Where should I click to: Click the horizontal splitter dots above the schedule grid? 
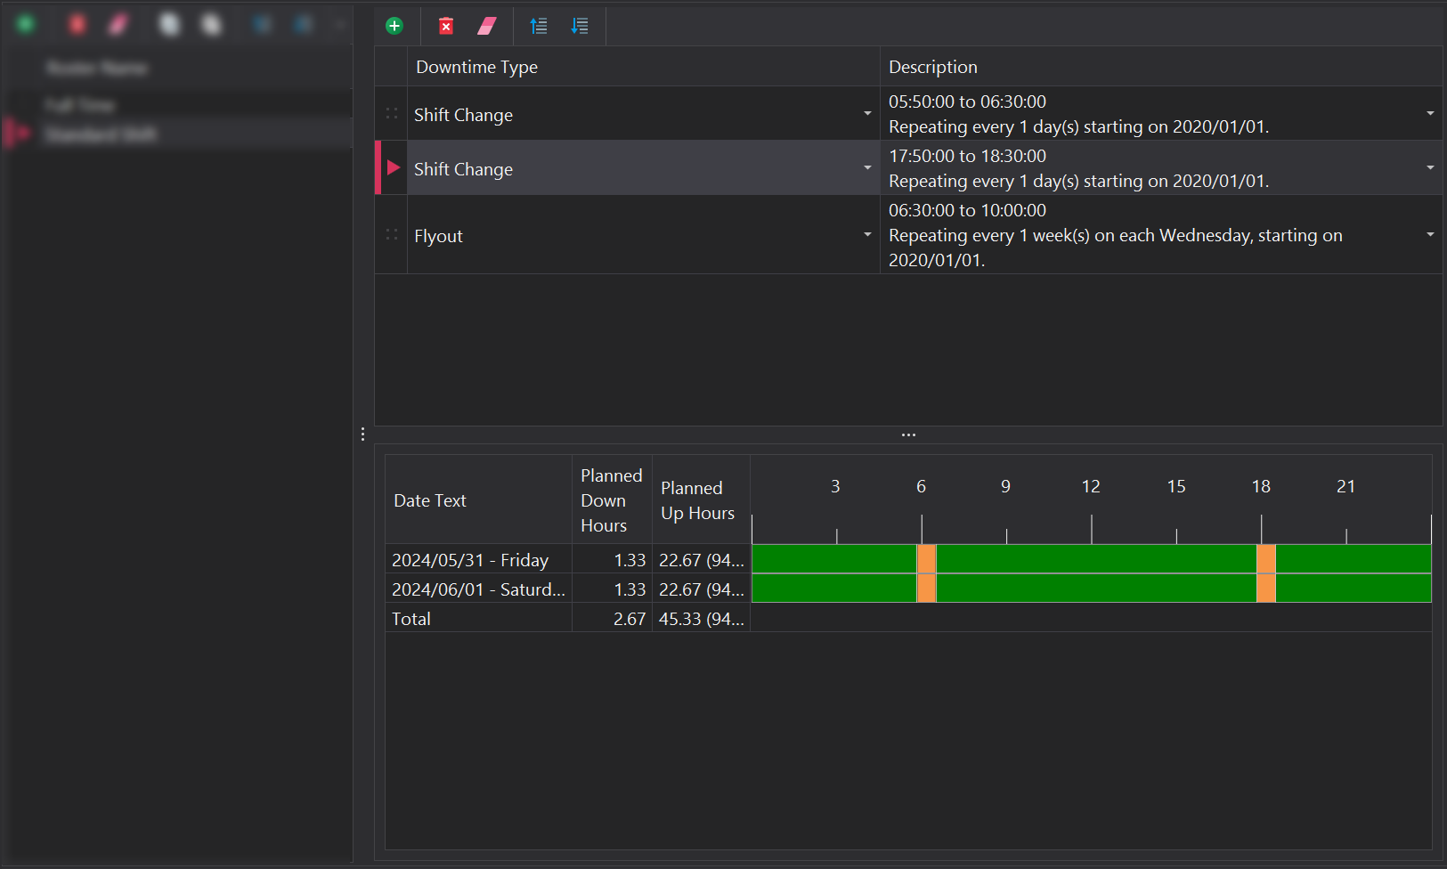pyautogui.click(x=908, y=435)
